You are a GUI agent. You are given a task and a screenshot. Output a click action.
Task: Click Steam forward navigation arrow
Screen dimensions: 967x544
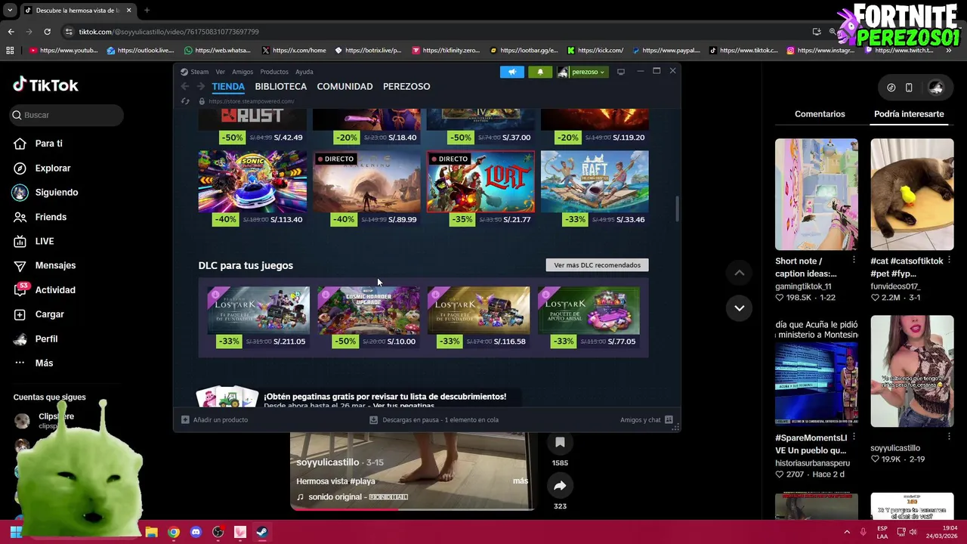(200, 86)
